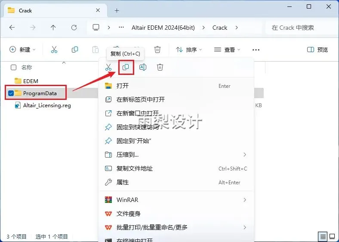Choose 在终端中打开 at the menu bottom
Screen dimensions: 339x242
[176, 239]
